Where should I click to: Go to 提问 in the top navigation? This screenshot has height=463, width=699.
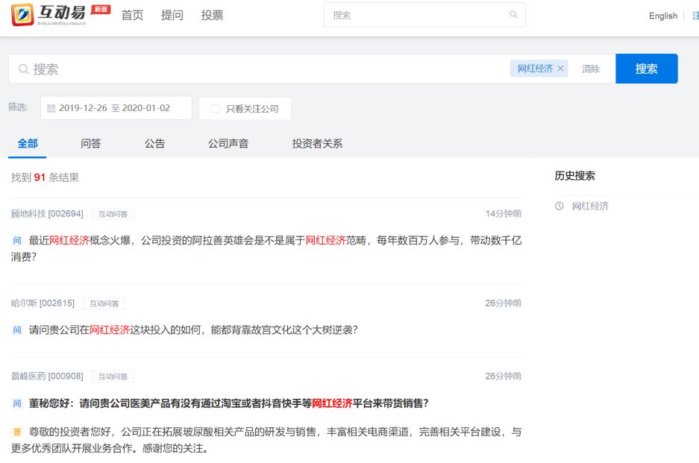tap(172, 16)
